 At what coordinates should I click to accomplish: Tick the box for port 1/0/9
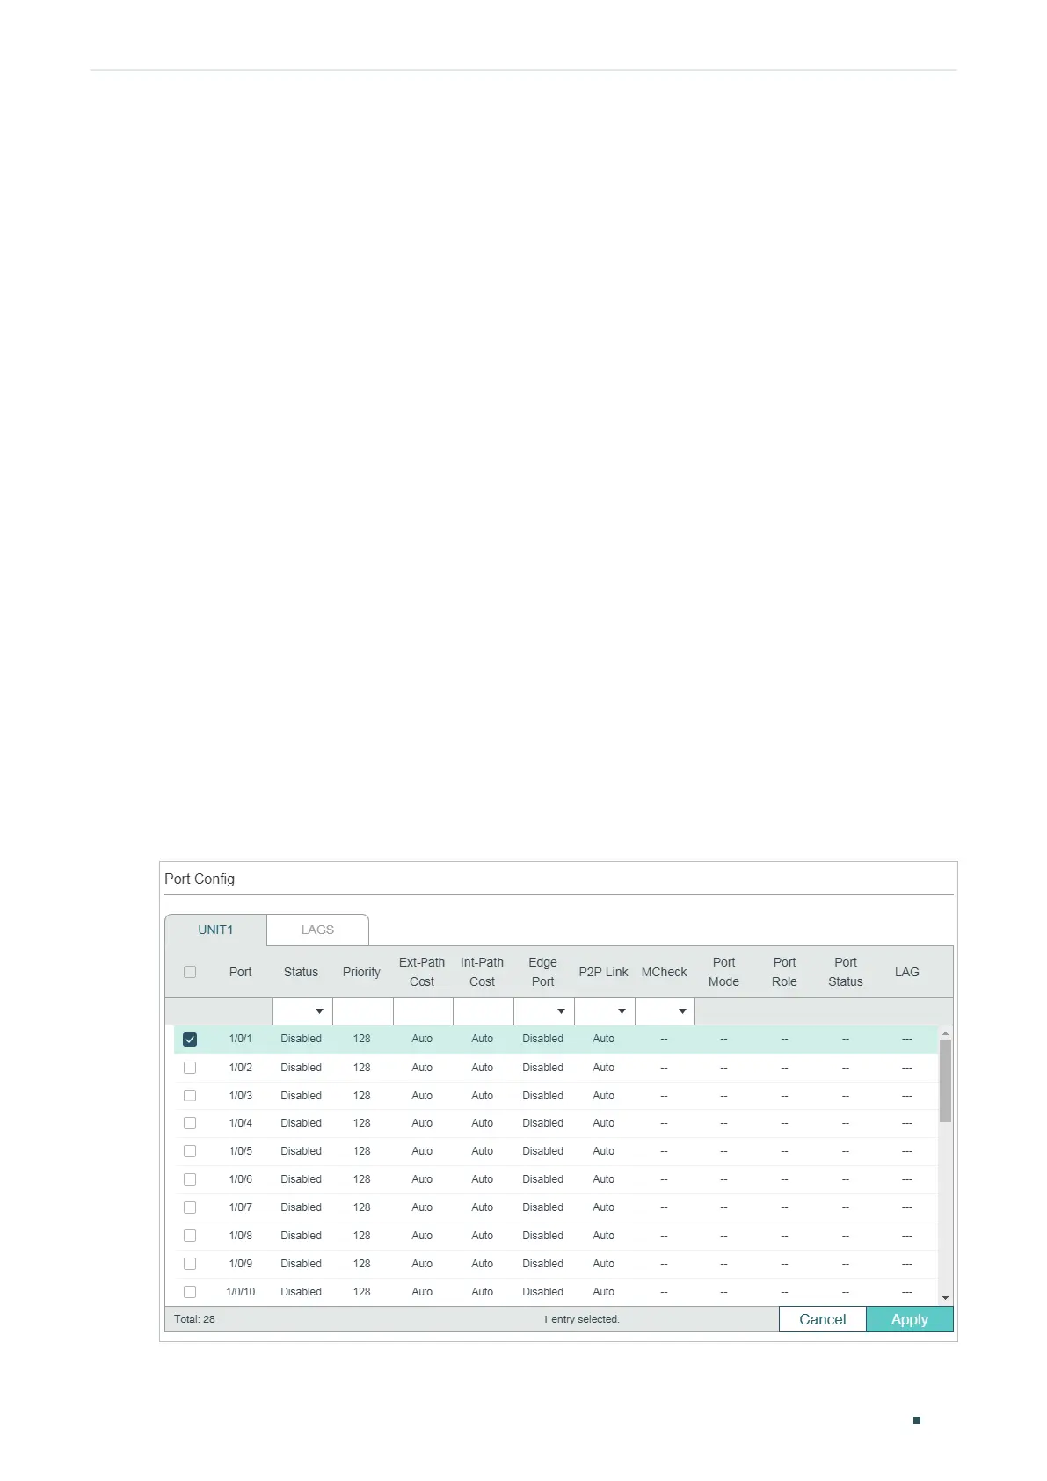pyautogui.click(x=190, y=1264)
